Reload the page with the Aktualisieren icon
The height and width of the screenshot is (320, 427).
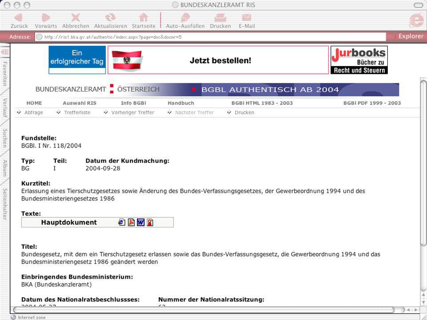(x=110, y=18)
